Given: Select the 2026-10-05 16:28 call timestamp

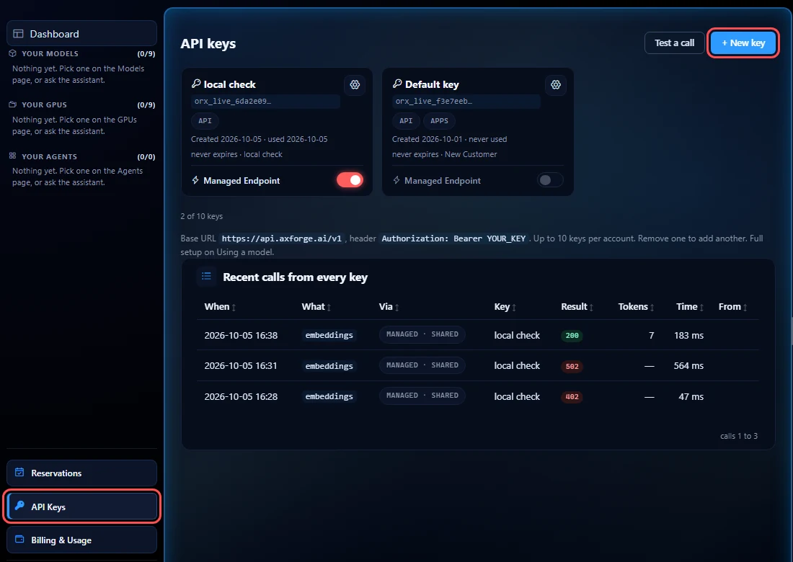Looking at the screenshot, I should pos(241,396).
